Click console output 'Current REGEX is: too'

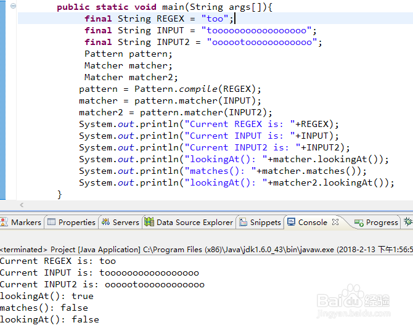pos(58,261)
